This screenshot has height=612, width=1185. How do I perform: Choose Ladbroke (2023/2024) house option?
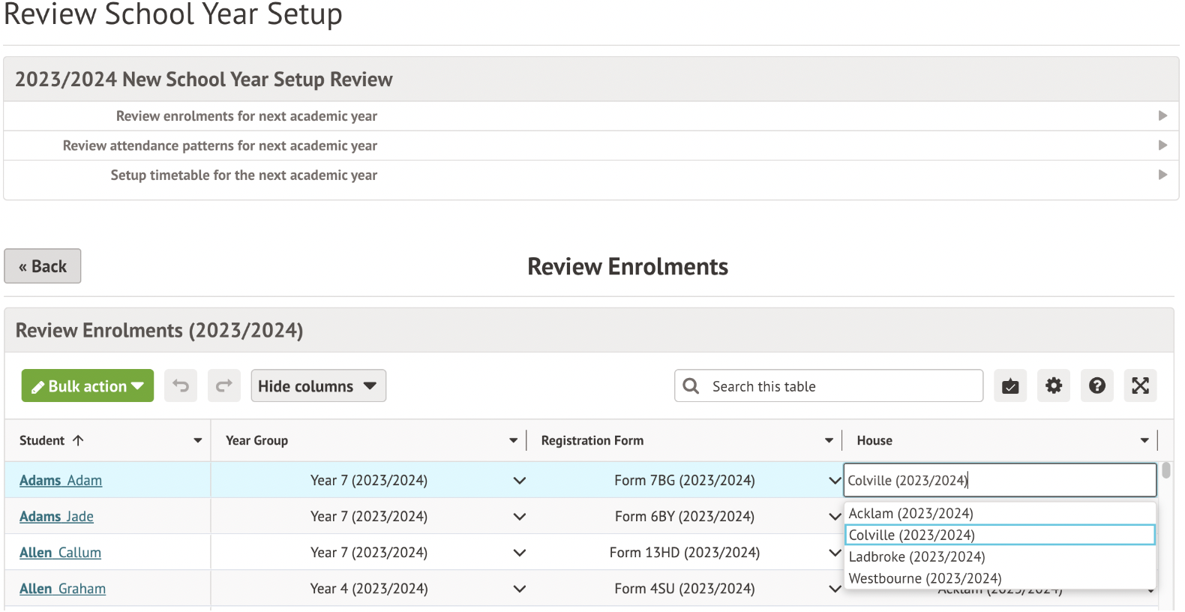[1000, 556]
